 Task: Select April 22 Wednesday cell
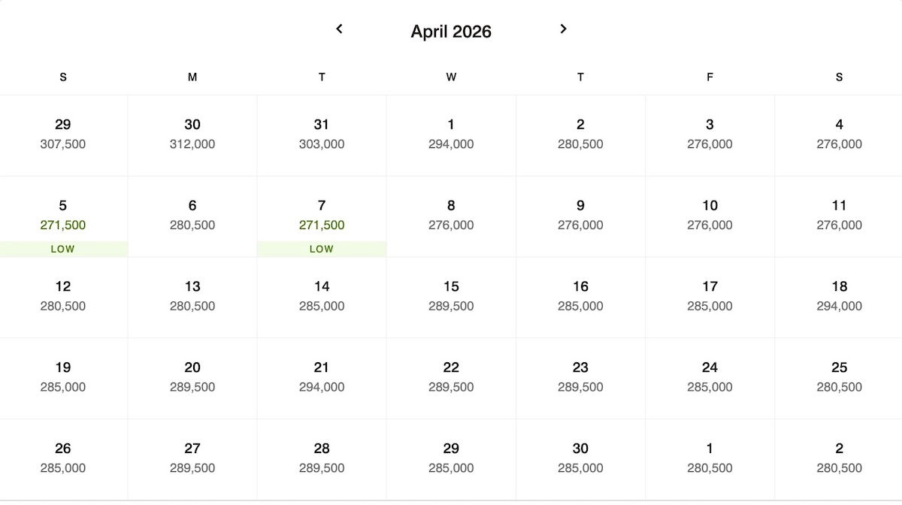[451, 378]
